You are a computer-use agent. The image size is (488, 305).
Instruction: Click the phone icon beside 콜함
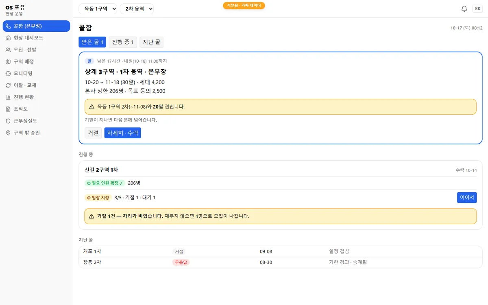pyautogui.click(x=8, y=26)
